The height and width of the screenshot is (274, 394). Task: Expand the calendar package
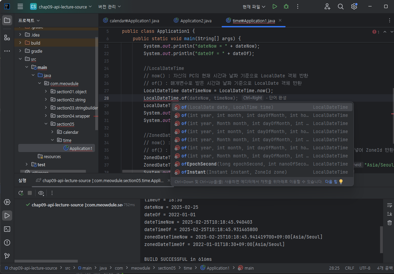[52, 132]
